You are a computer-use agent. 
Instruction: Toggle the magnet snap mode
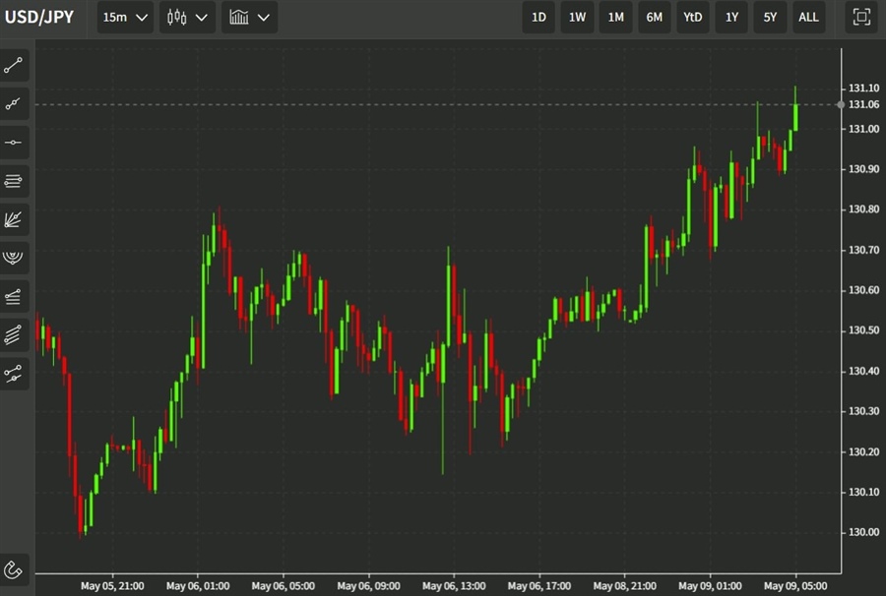[x=14, y=568]
